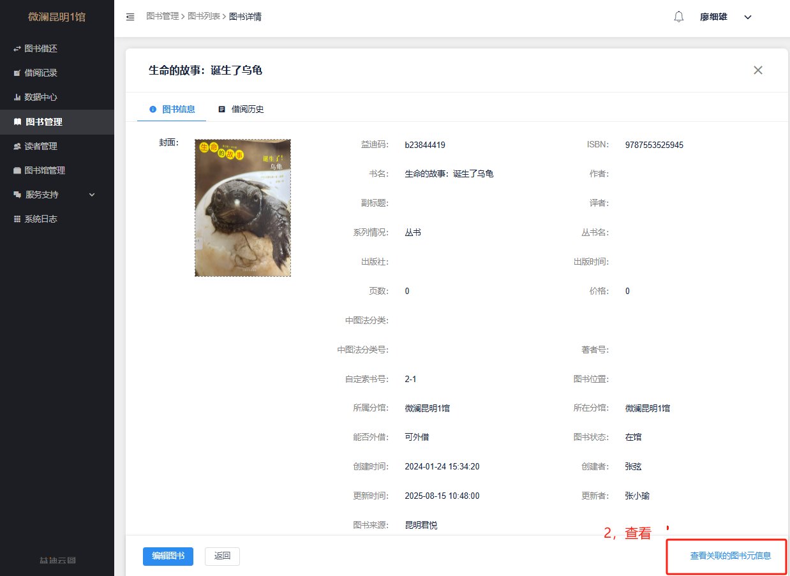This screenshot has width=790, height=576.
Task: Click the 编辑图书 button
Action: (168, 556)
